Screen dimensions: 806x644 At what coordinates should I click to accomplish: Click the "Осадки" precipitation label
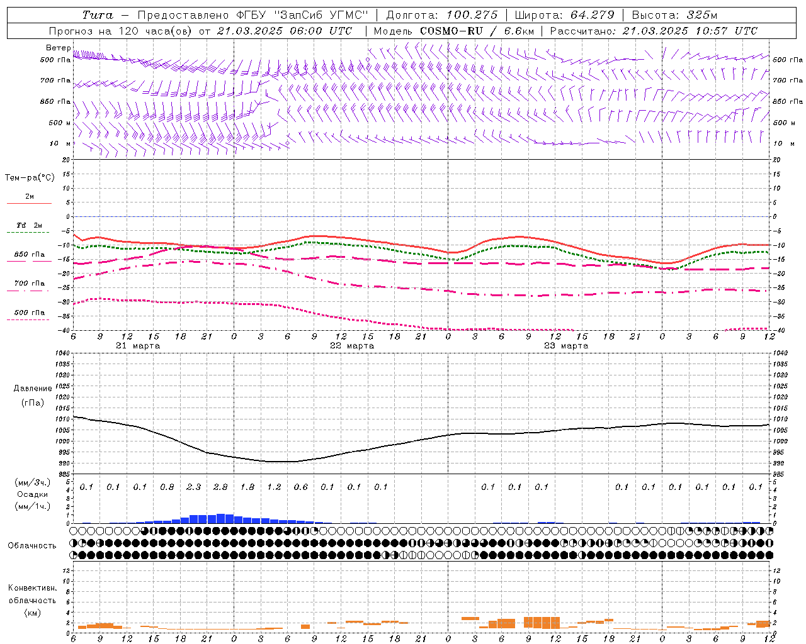click(x=33, y=494)
